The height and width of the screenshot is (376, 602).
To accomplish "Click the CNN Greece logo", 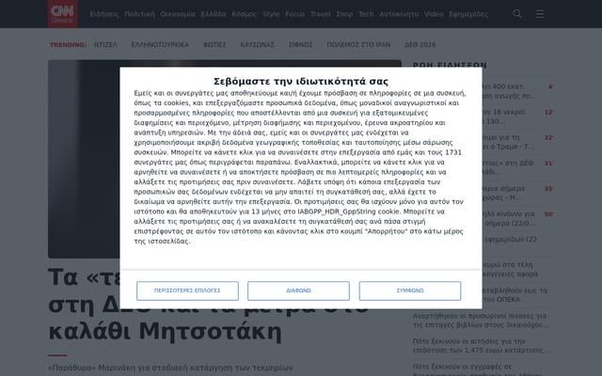I will (x=63, y=14).
